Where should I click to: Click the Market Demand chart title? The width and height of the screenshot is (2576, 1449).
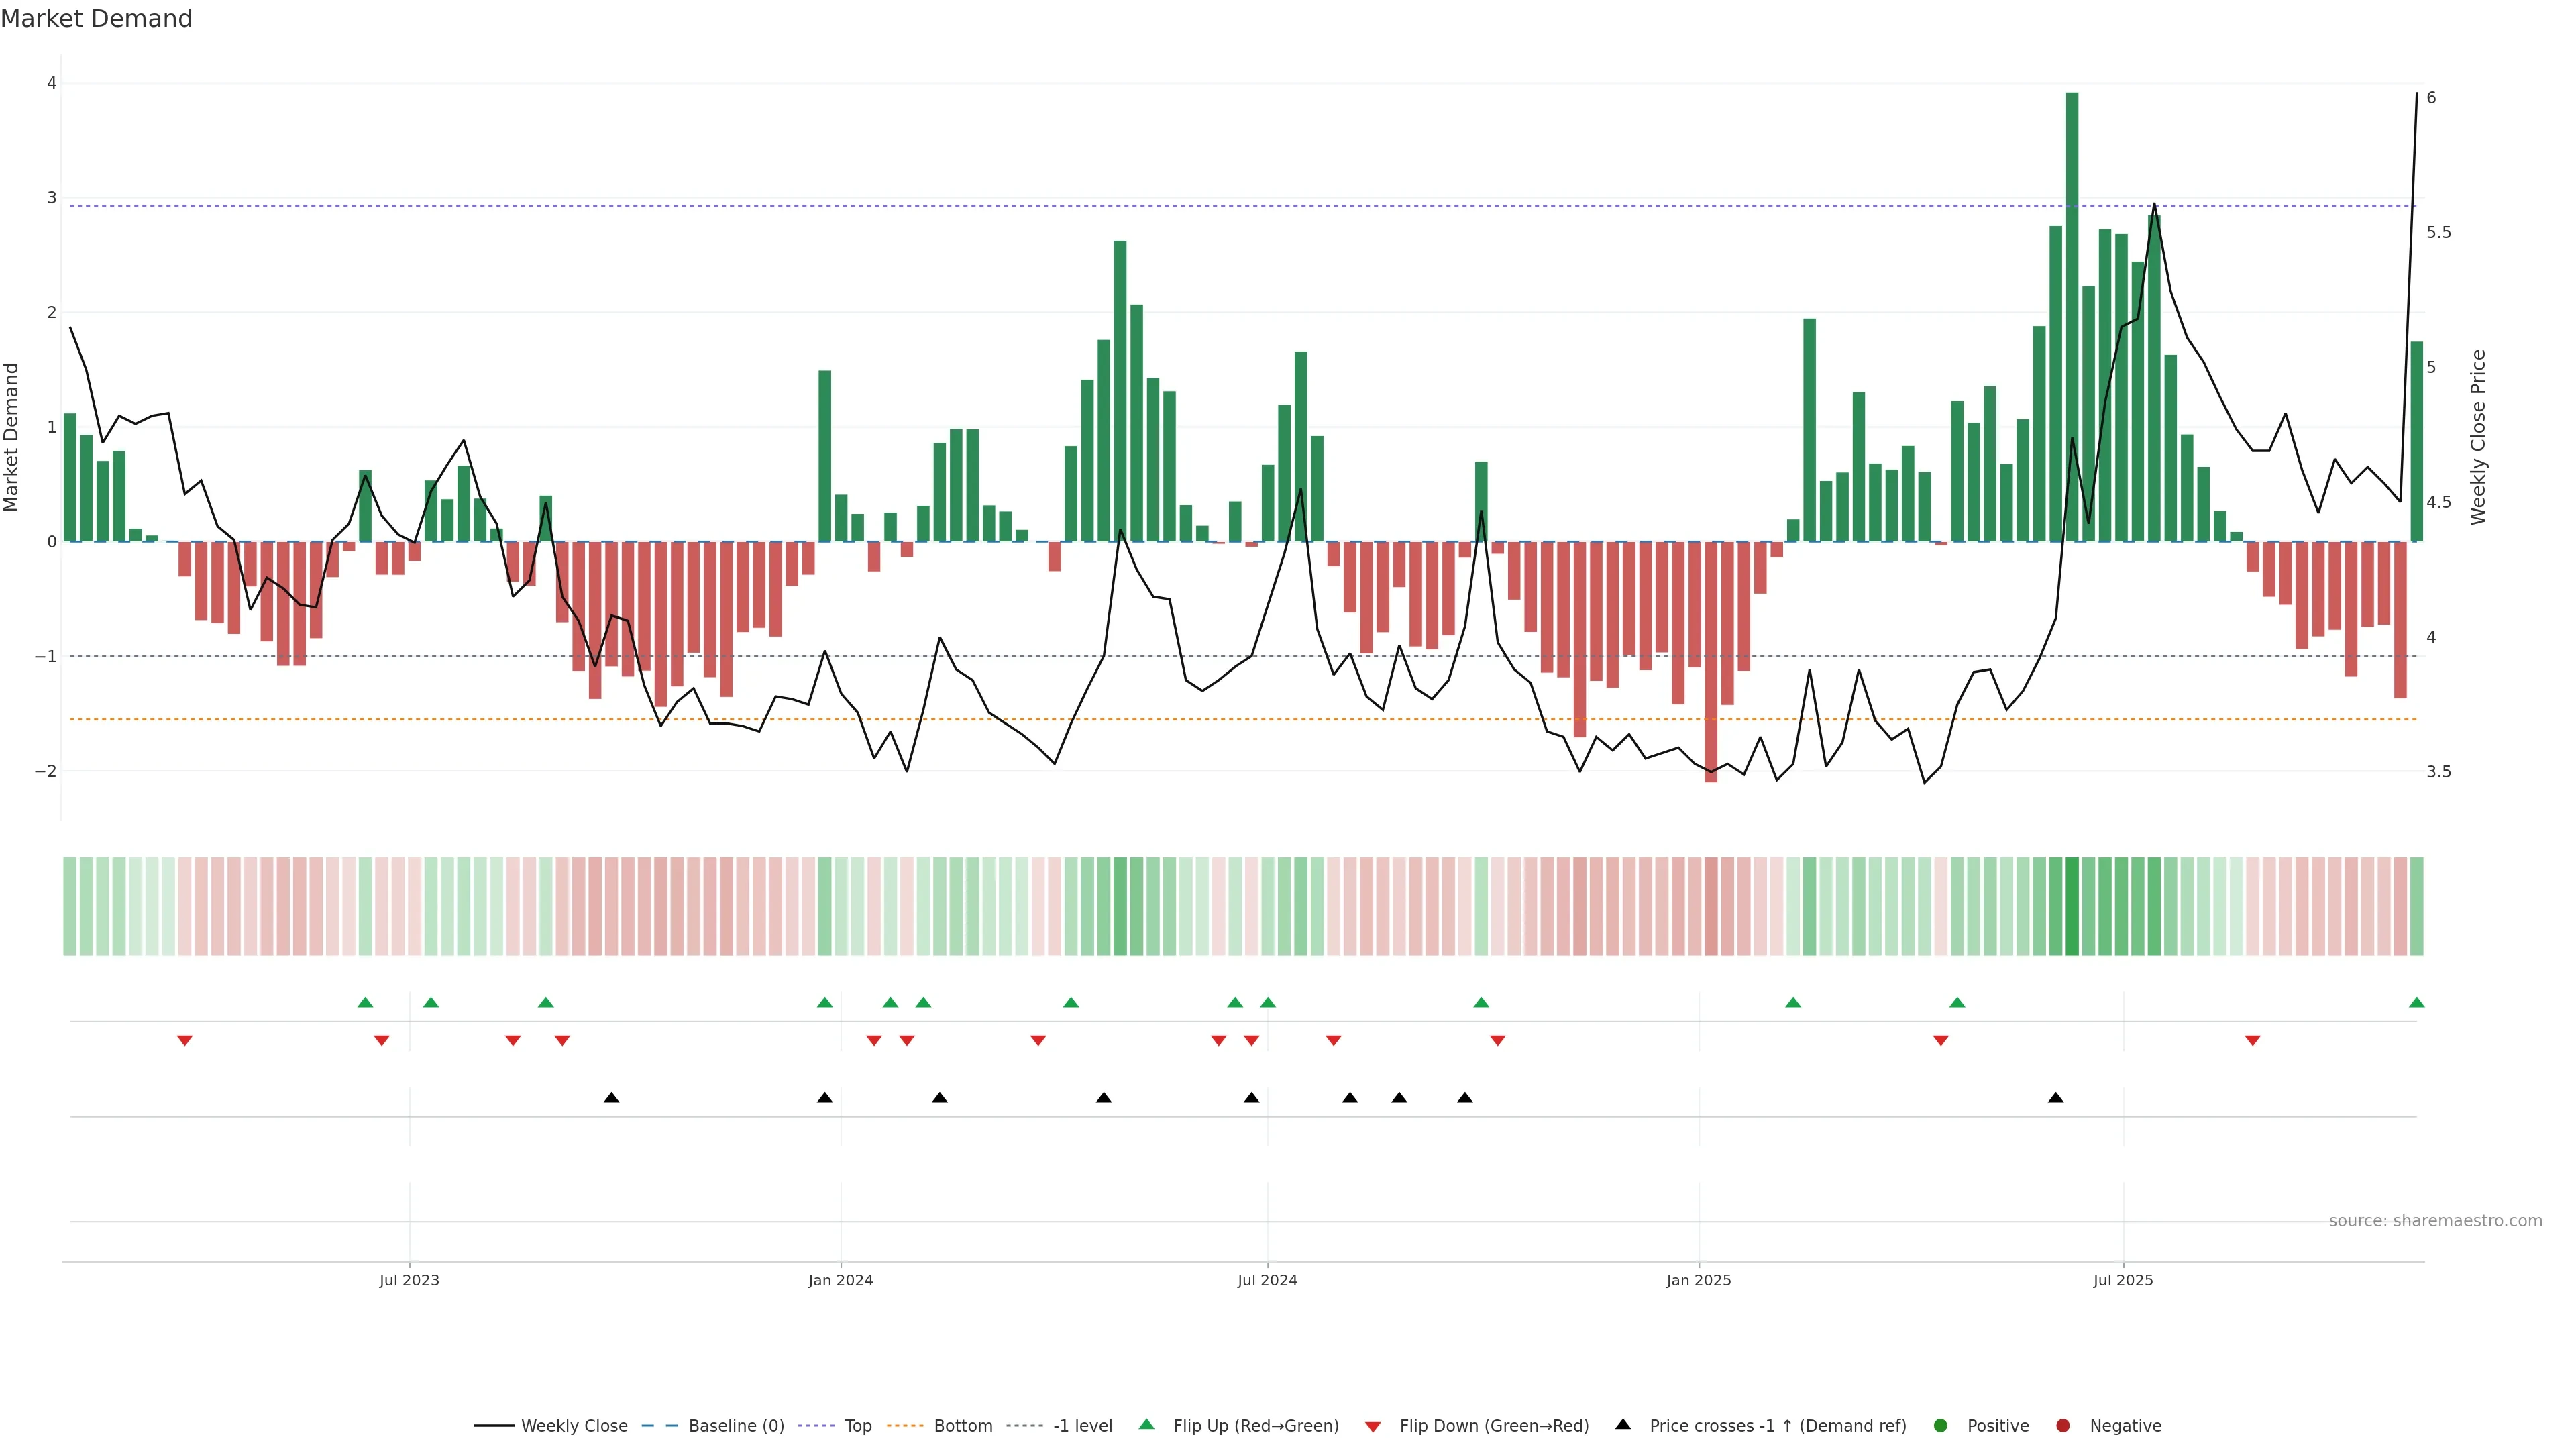(96, 19)
